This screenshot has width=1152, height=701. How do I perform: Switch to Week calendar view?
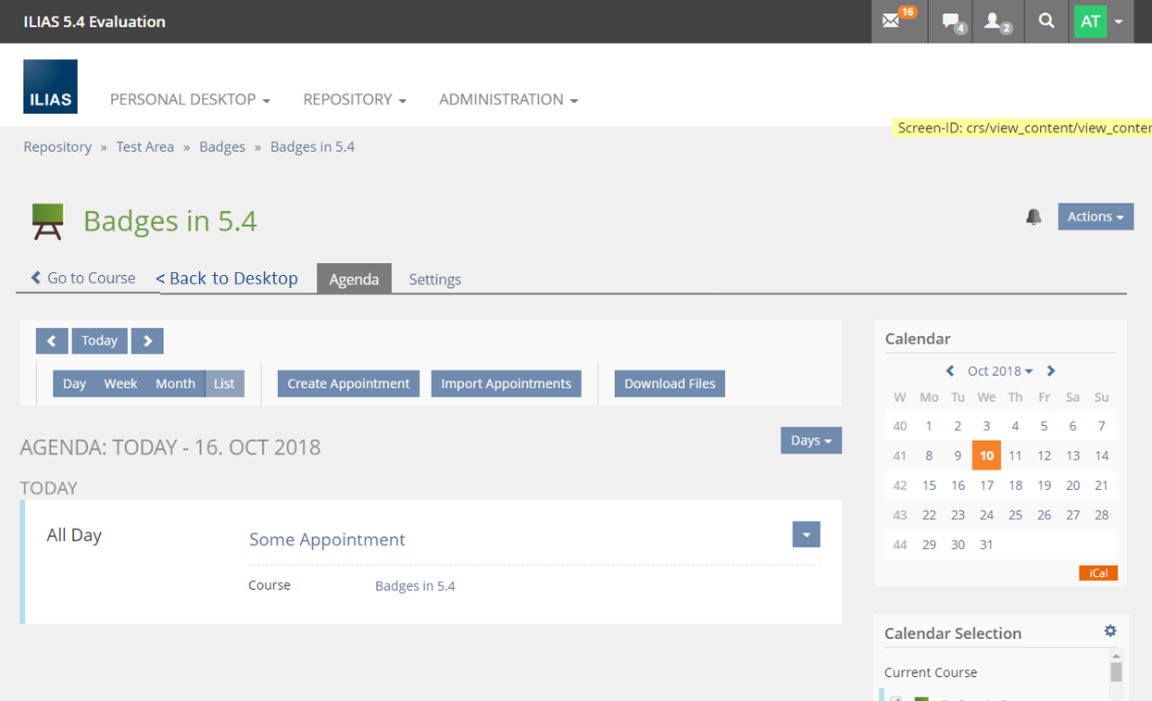tap(120, 383)
